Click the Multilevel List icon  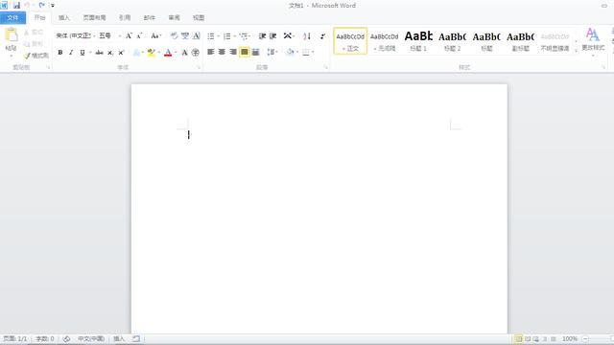[244, 36]
